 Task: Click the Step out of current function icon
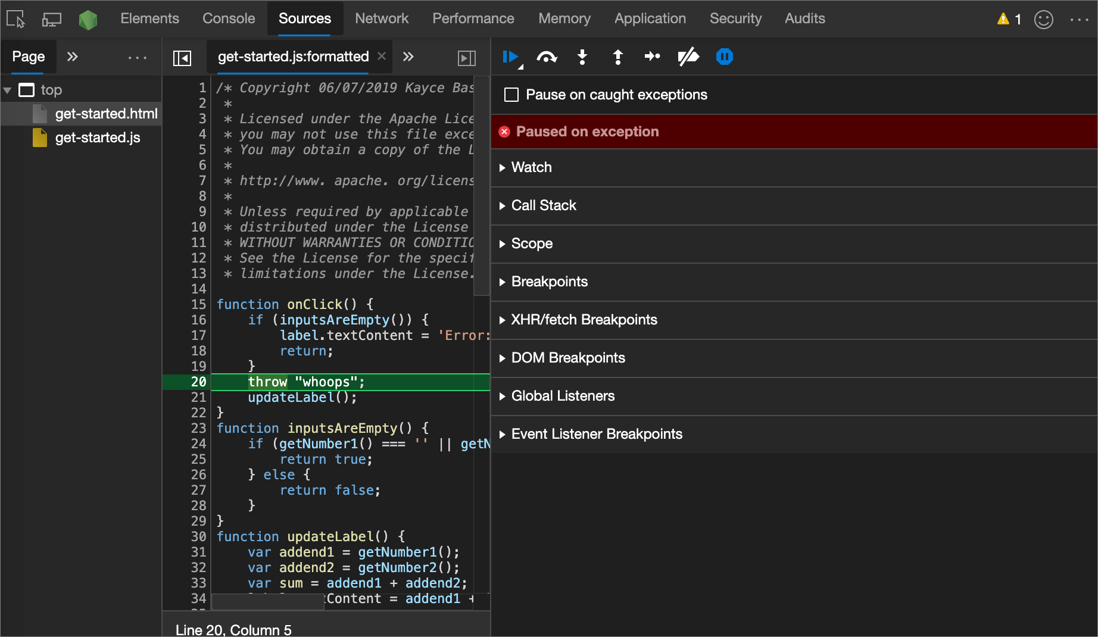[x=617, y=57]
